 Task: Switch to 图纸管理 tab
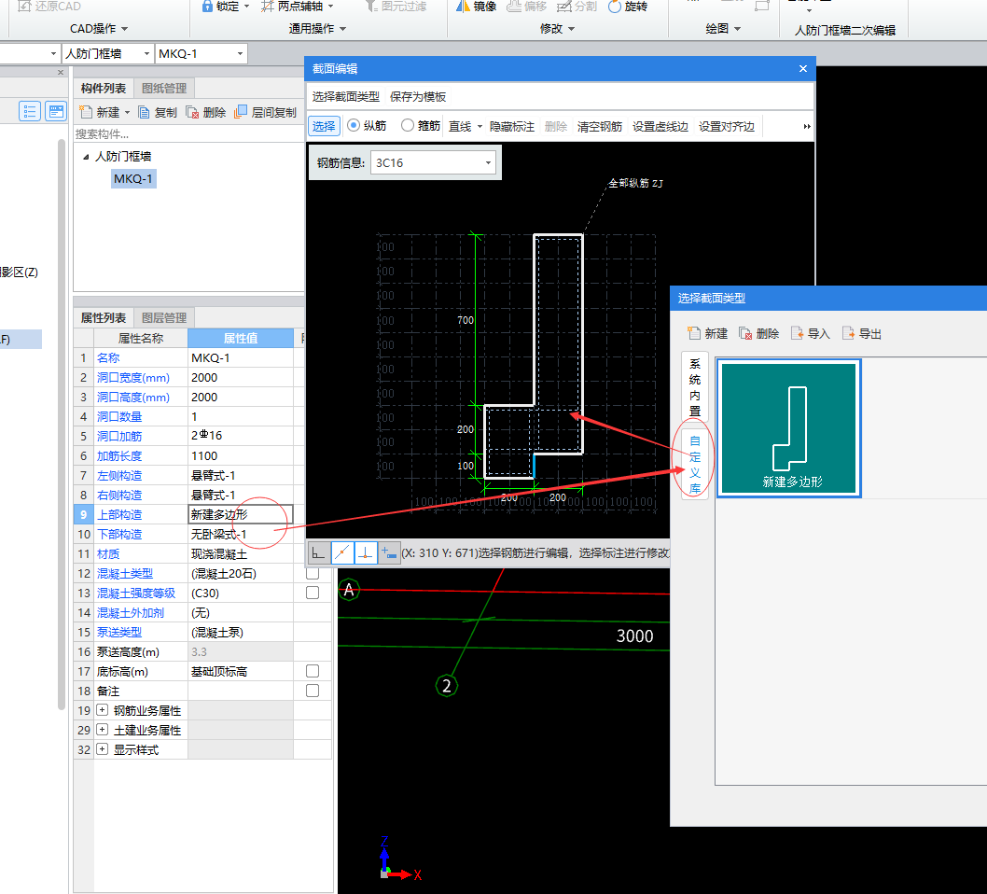tap(164, 88)
